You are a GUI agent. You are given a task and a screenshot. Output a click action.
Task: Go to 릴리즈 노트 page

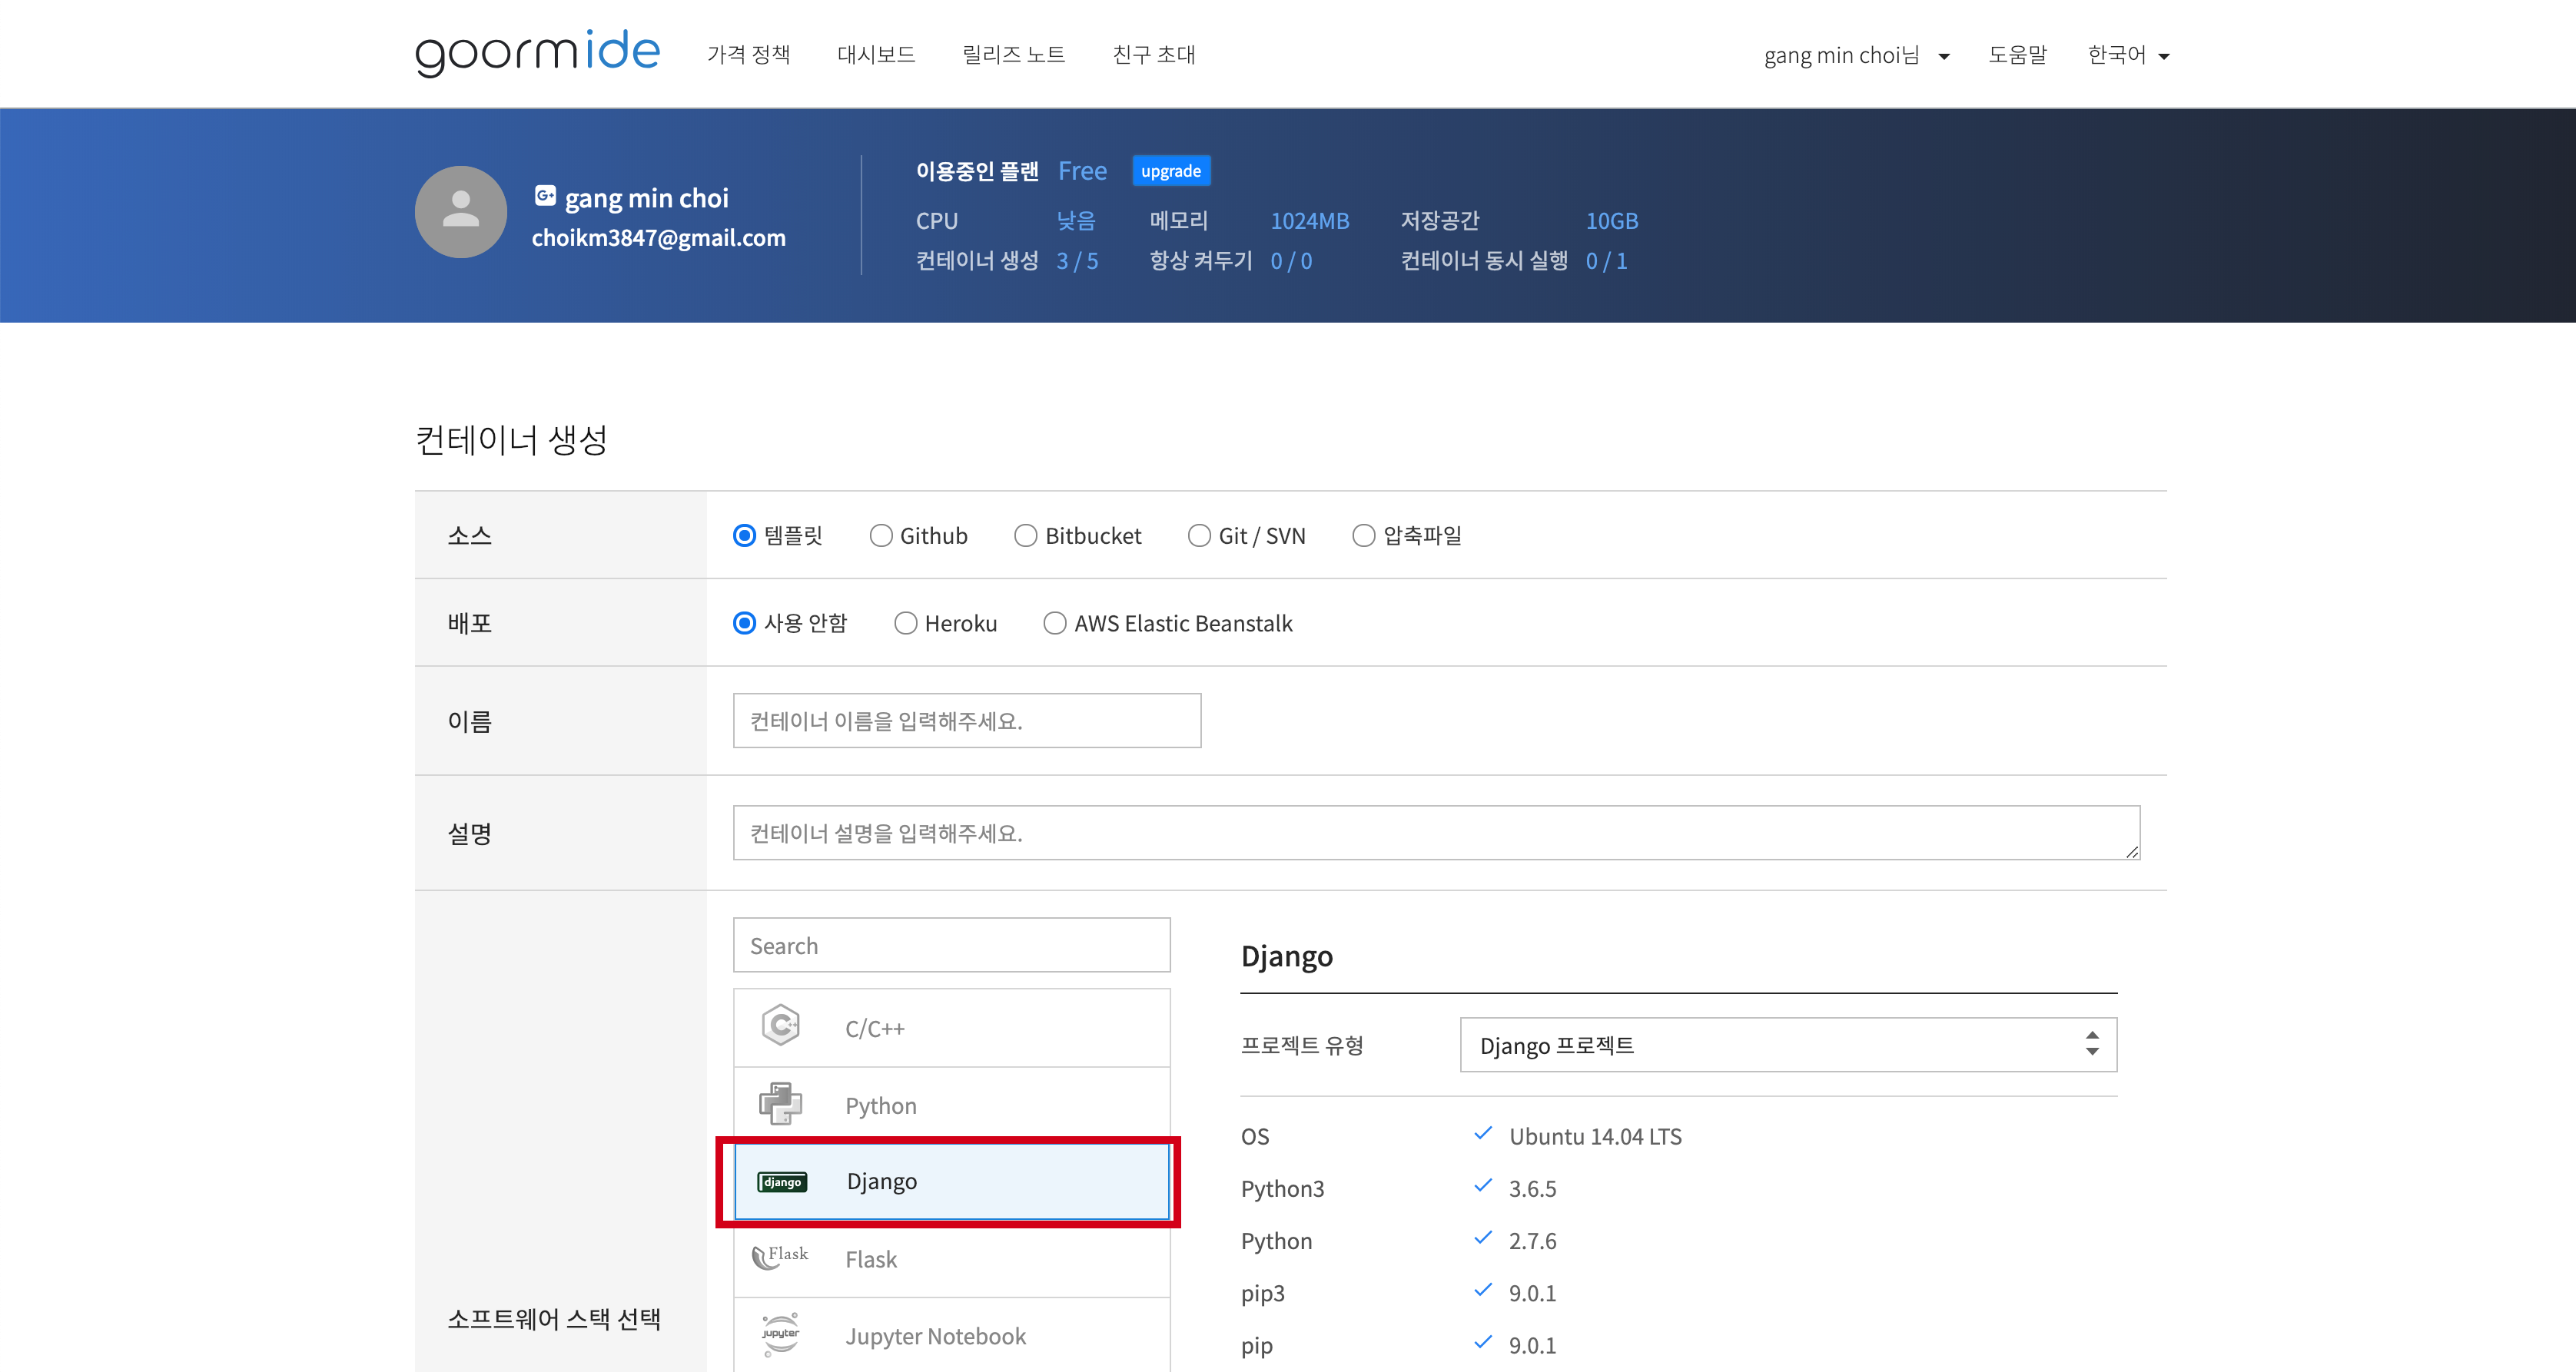click(x=1013, y=55)
